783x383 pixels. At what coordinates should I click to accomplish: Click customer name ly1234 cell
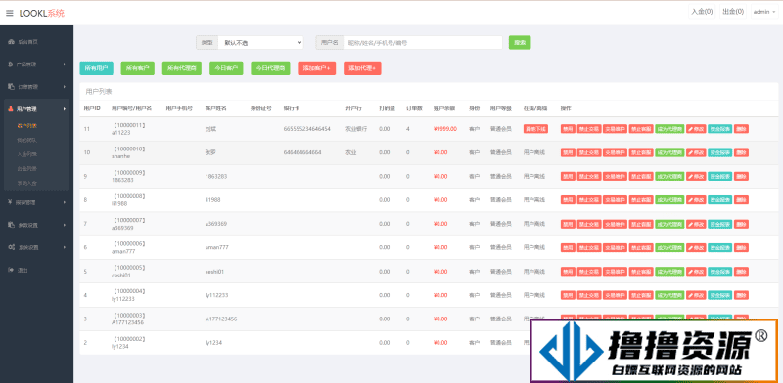coord(213,343)
